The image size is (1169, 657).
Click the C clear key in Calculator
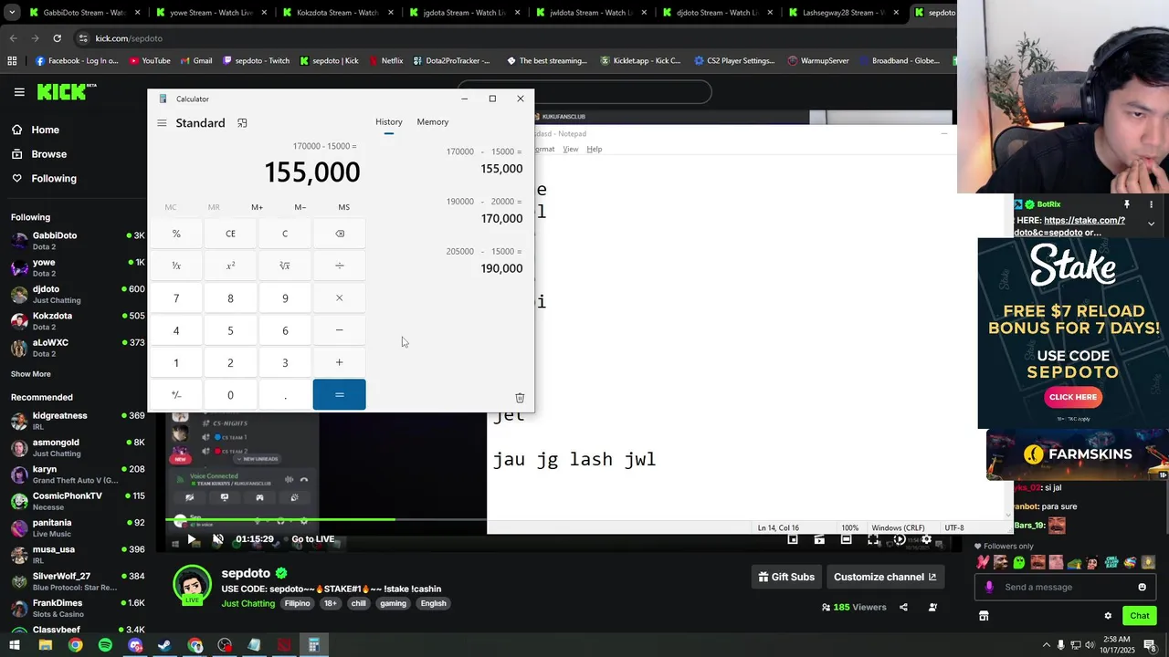[285, 234]
